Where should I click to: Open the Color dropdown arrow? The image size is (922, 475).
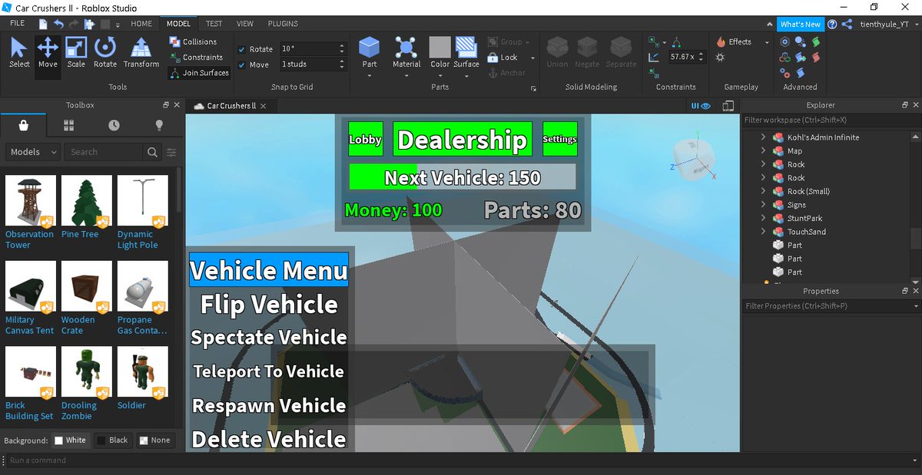(440, 75)
